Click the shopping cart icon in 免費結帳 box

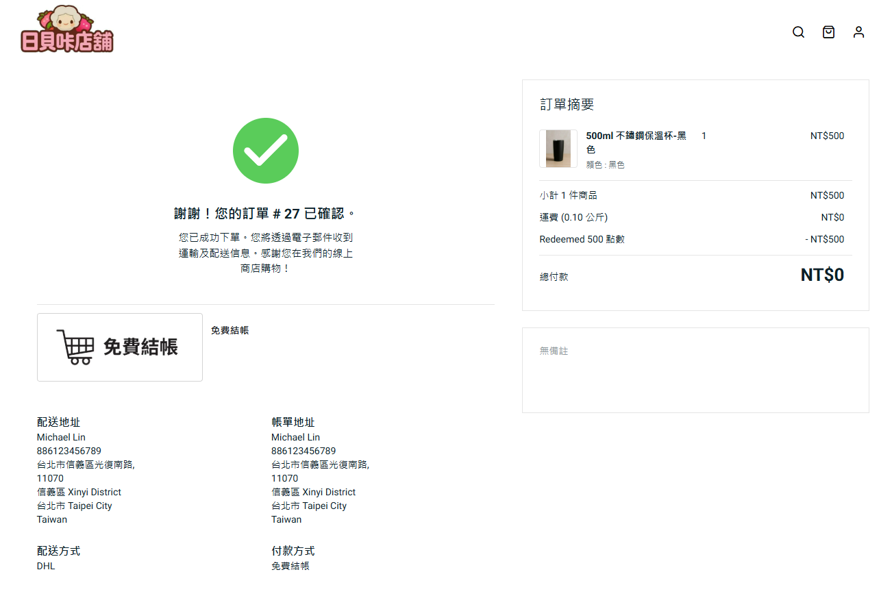tap(75, 347)
